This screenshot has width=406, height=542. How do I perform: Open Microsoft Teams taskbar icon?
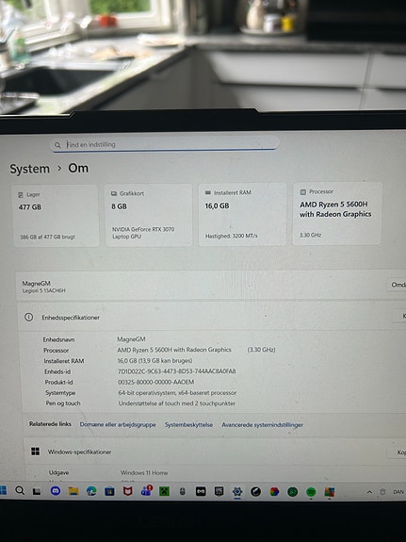pos(147,491)
